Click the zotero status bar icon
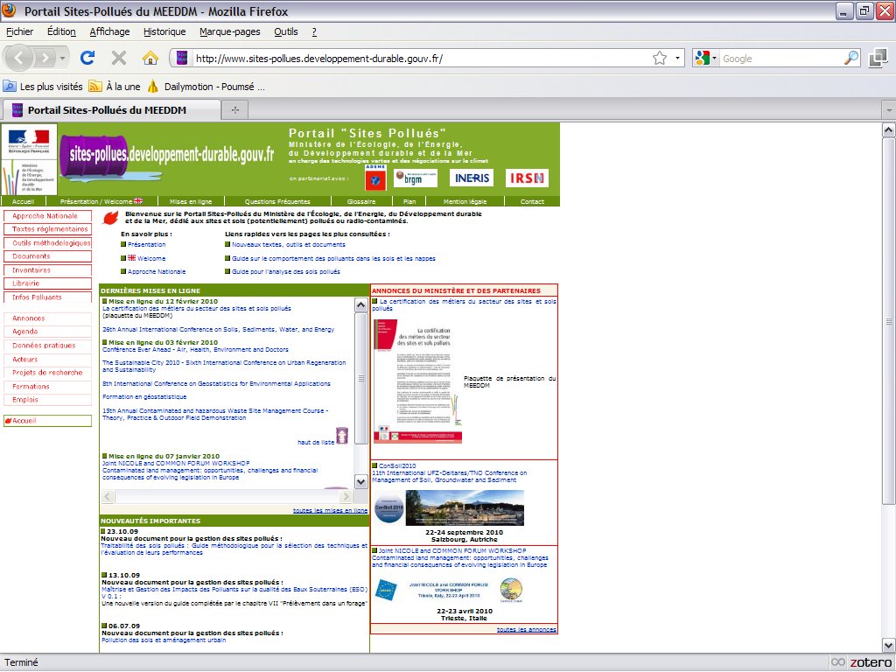 (x=861, y=662)
